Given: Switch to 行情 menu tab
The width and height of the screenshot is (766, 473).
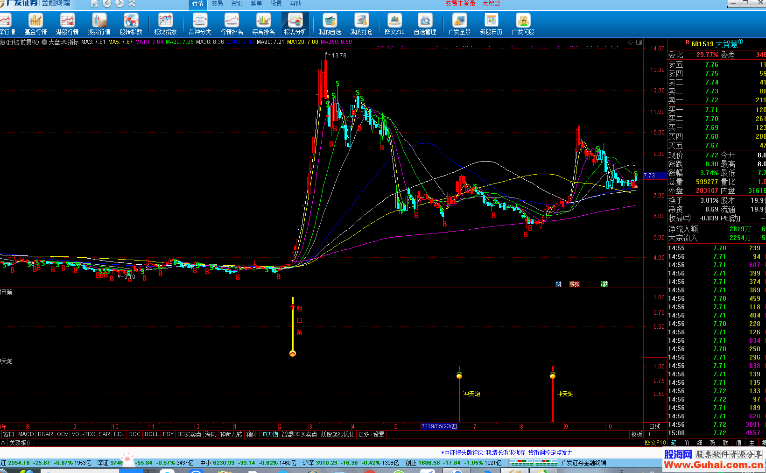Looking at the screenshot, I should (x=198, y=4).
